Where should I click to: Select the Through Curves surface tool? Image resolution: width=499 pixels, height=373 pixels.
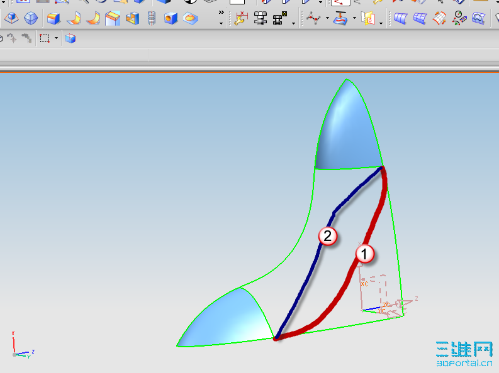click(400, 18)
